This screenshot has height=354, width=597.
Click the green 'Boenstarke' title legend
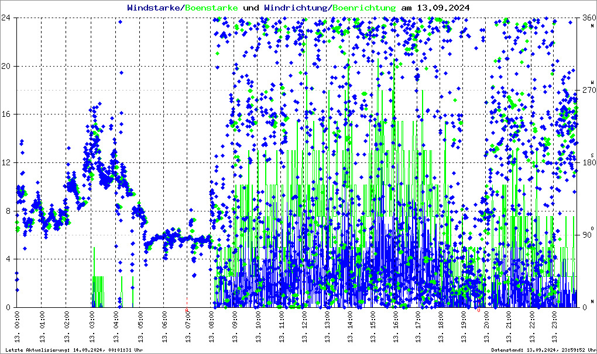tap(211, 8)
